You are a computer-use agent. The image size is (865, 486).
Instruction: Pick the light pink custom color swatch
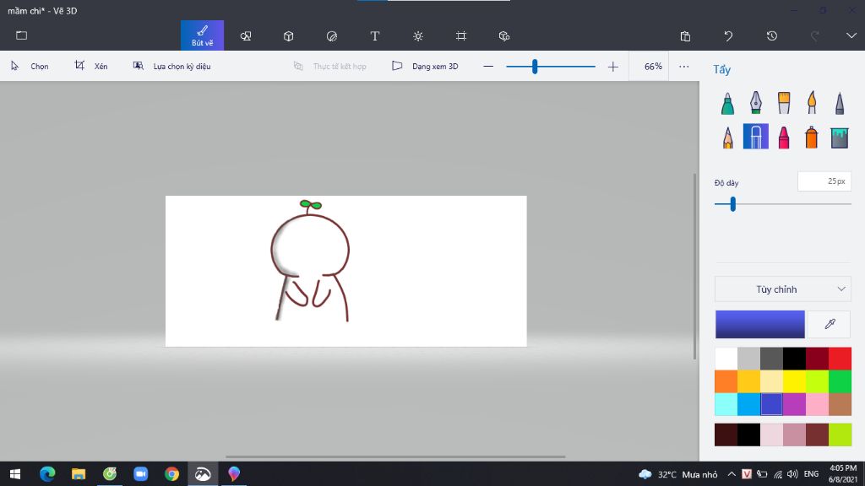click(x=772, y=435)
